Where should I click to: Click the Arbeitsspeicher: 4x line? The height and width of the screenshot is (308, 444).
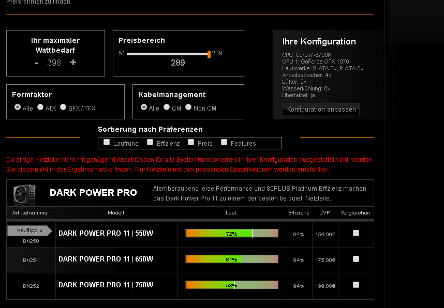point(307,75)
